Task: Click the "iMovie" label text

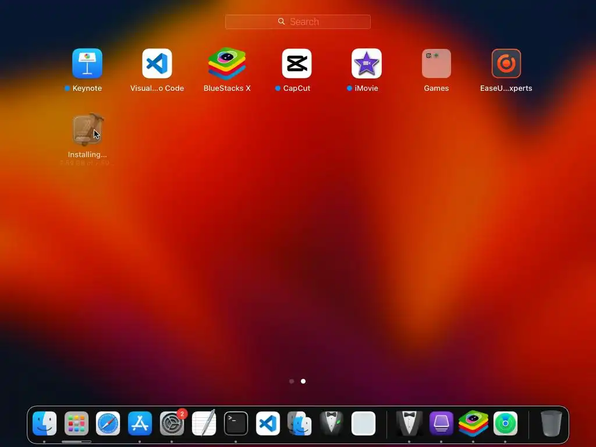Action: [366, 88]
